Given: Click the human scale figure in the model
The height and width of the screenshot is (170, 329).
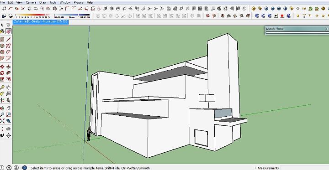Looking at the screenshot, I should coord(89,134).
